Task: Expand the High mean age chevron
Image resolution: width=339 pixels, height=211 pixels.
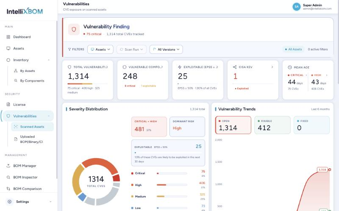Action: 327,75
